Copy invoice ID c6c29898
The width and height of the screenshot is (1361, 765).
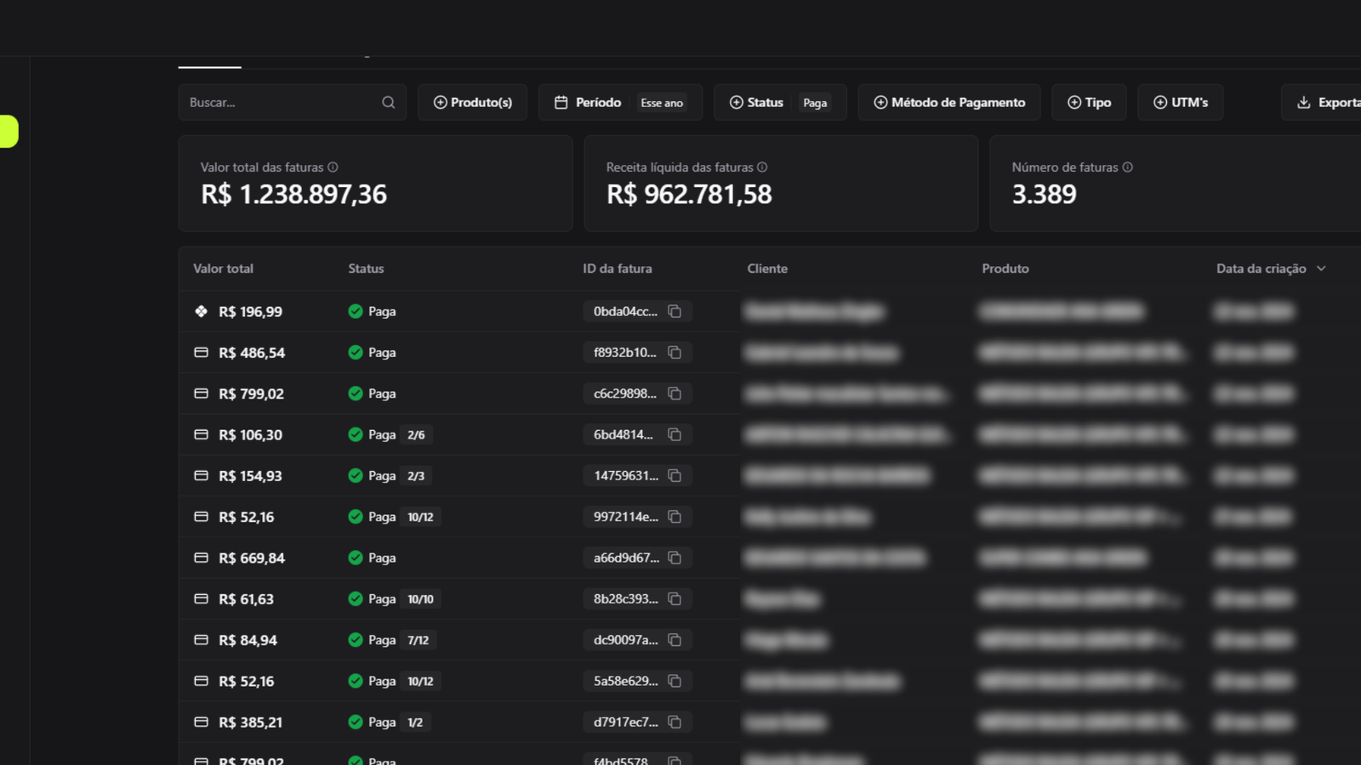click(x=675, y=394)
